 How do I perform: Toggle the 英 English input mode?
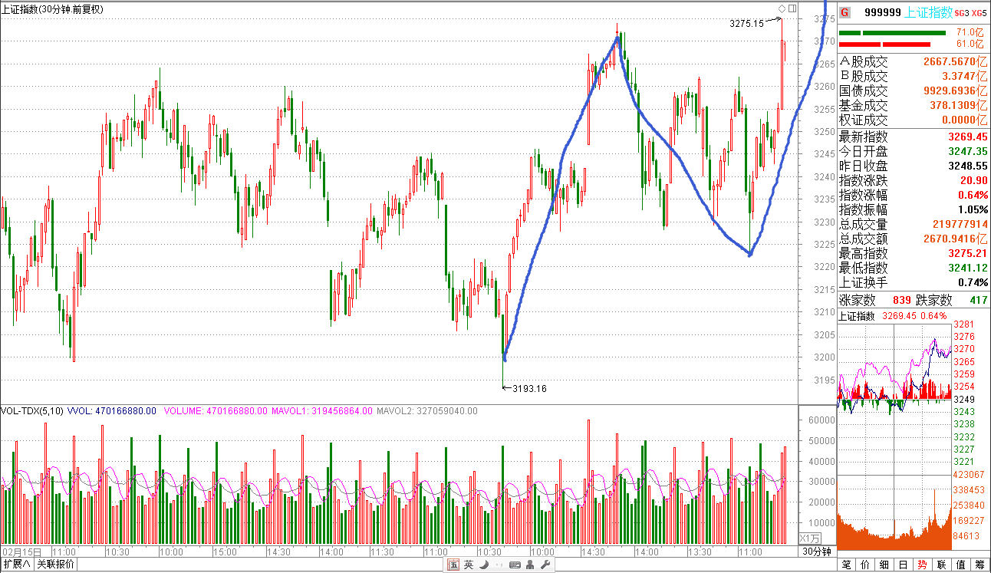coord(468,565)
